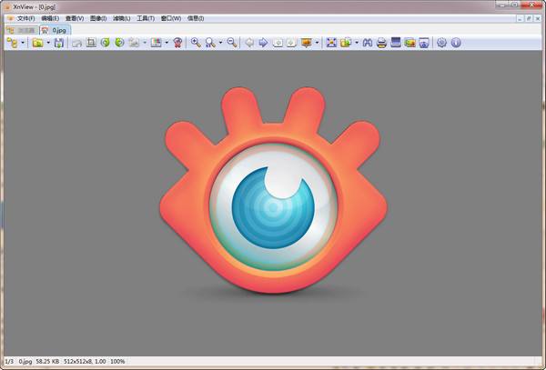Restore the inner document window
The image size is (546, 370).
coord(529,19)
